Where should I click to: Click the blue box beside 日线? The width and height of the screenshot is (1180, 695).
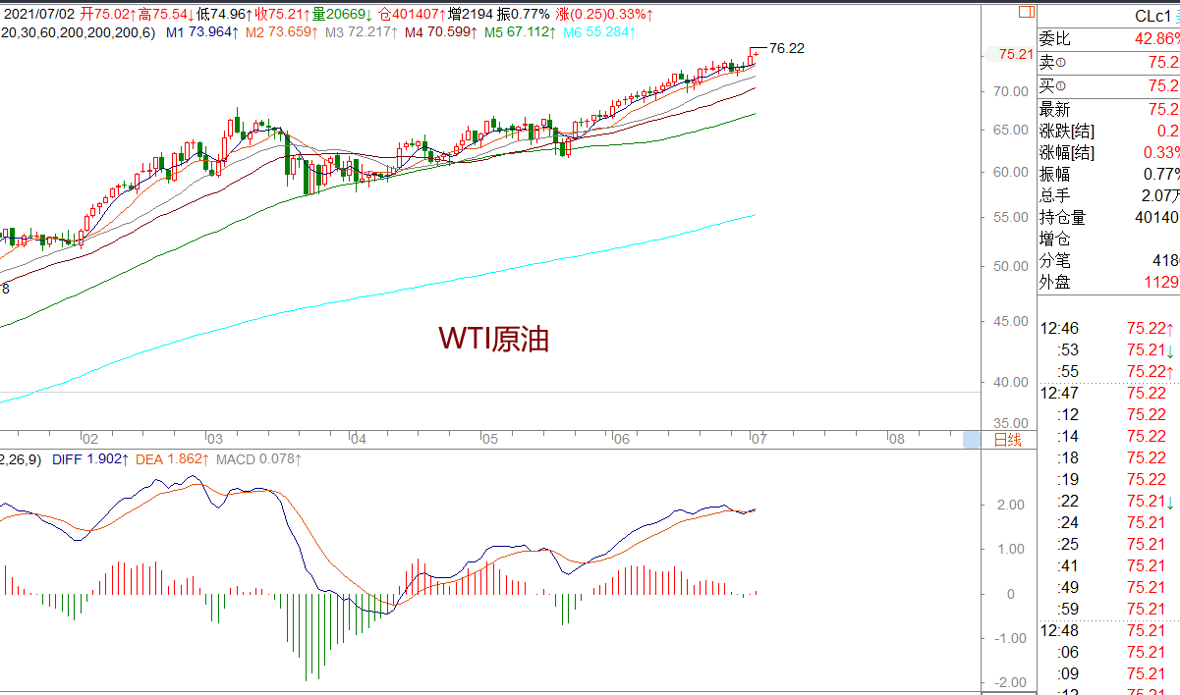pos(972,440)
